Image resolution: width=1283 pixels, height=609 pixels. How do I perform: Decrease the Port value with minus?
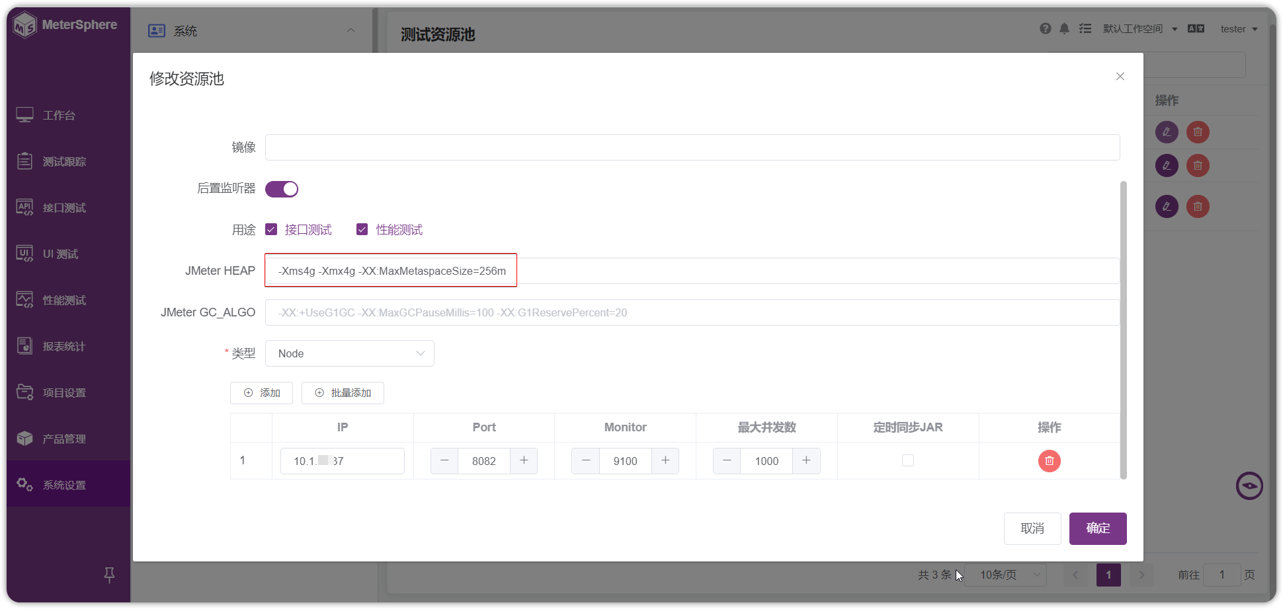click(x=444, y=460)
